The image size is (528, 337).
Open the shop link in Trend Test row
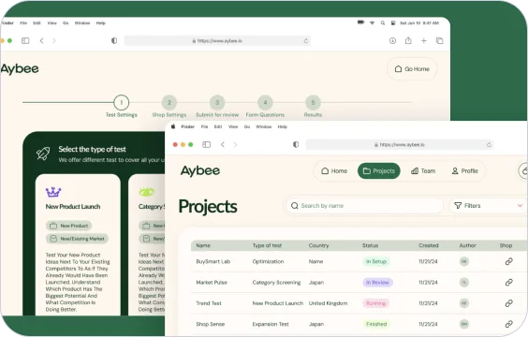pyautogui.click(x=508, y=303)
